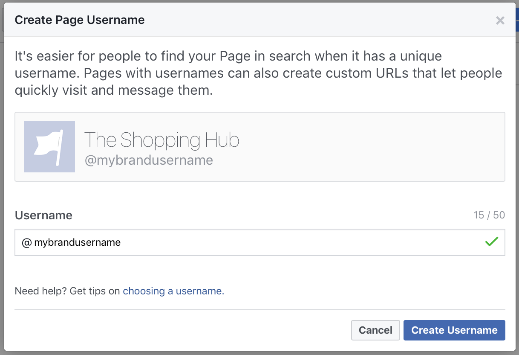519x355 pixels.
Task: Click the flag placeholder page icon
Action: (x=49, y=146)
